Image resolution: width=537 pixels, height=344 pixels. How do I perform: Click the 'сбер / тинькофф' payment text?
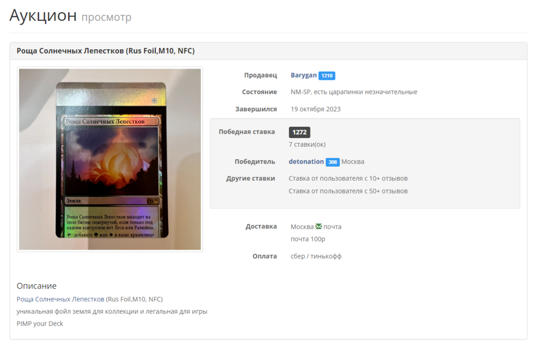click(x=316, y=256)
